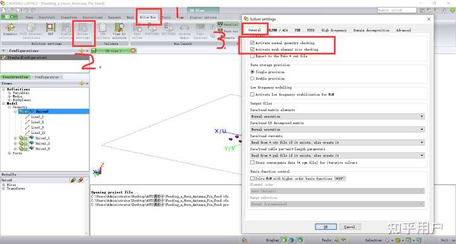
Task: Click the Time by solution icon
Action: tap(119, 32)
